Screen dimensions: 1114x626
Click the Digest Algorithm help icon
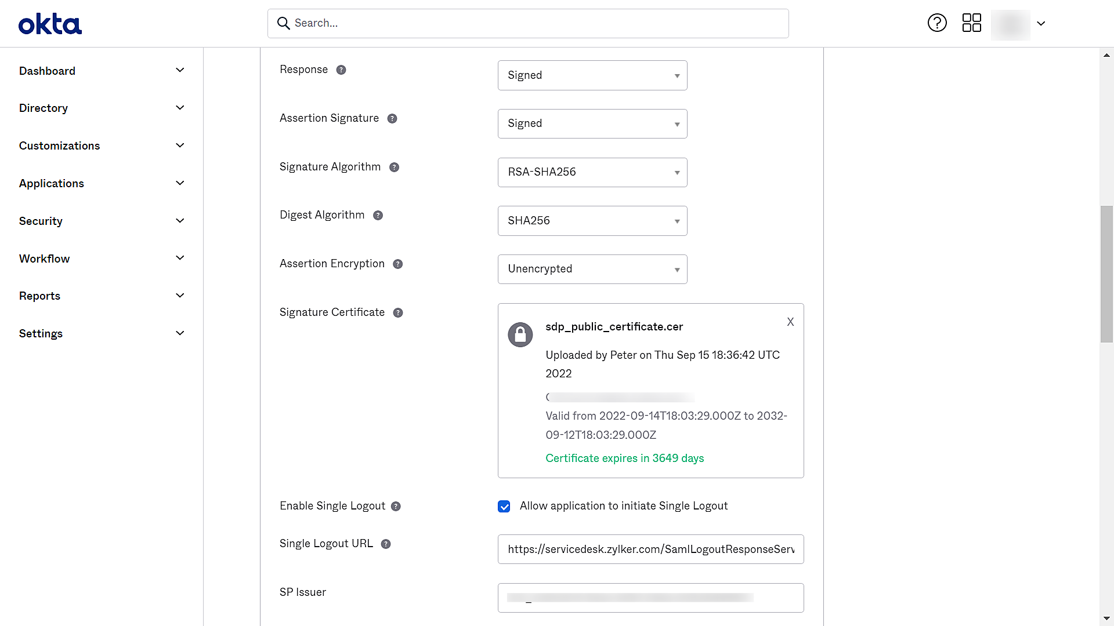pyautogui.click(x=378, y=216)
